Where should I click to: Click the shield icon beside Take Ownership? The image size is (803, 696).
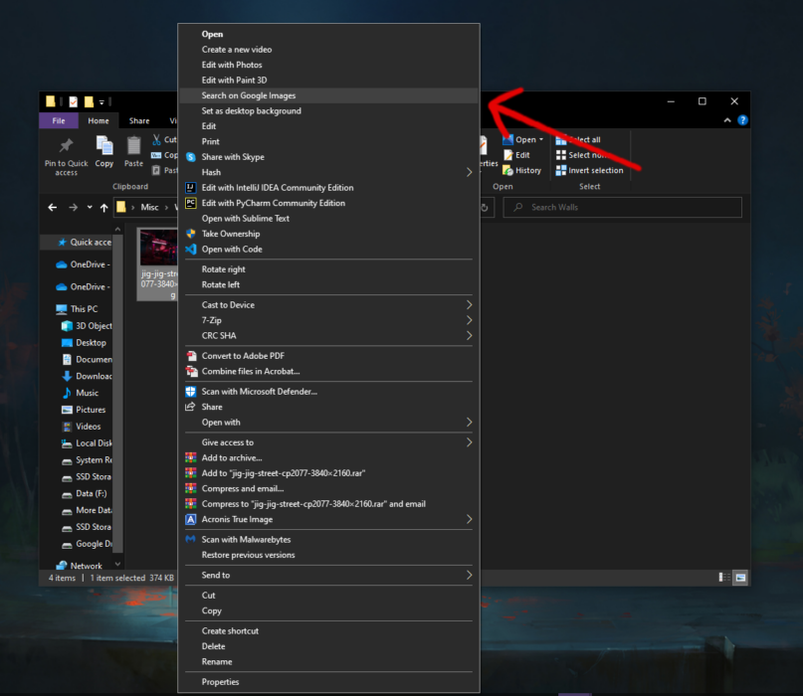click(x=190, y=234)
